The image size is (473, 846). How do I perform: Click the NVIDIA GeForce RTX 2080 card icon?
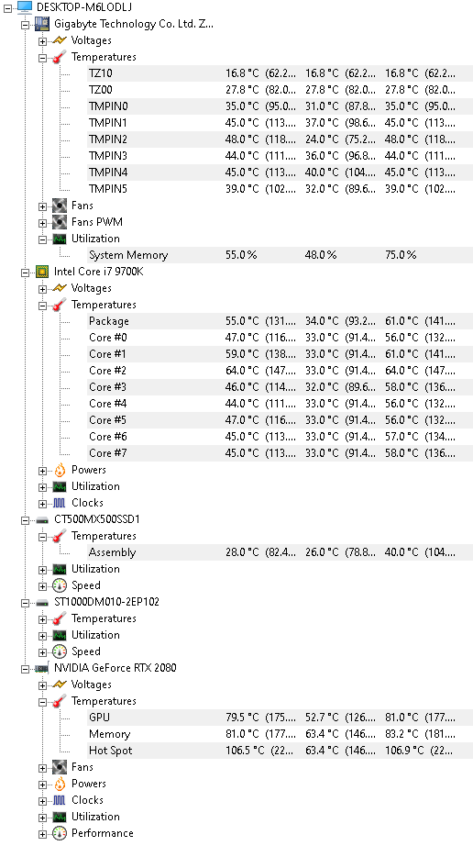[42, 668]
